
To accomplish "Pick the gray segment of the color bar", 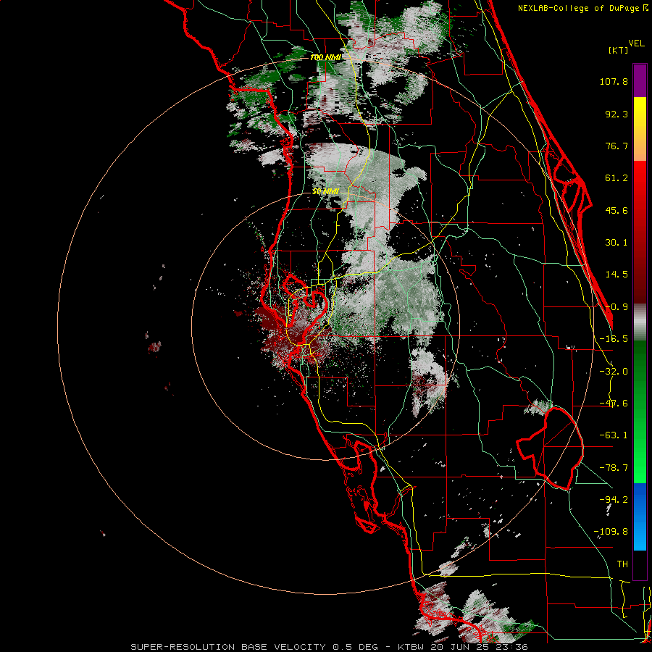I will 640,322.
